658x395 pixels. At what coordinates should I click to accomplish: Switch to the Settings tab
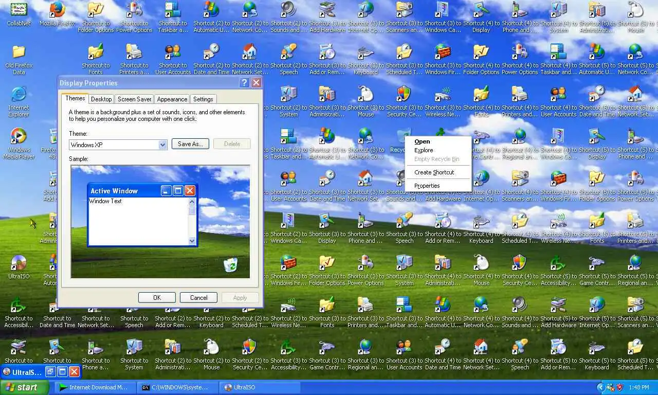click(203, 99)
